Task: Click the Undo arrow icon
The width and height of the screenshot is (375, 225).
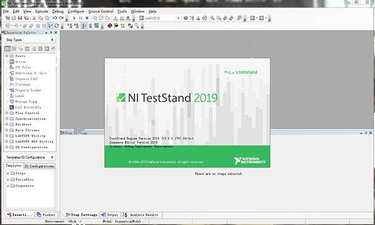Action: [x=55, y=18]
